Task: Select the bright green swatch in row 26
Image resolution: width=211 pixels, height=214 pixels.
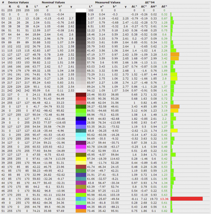Action: click(81, 111)
